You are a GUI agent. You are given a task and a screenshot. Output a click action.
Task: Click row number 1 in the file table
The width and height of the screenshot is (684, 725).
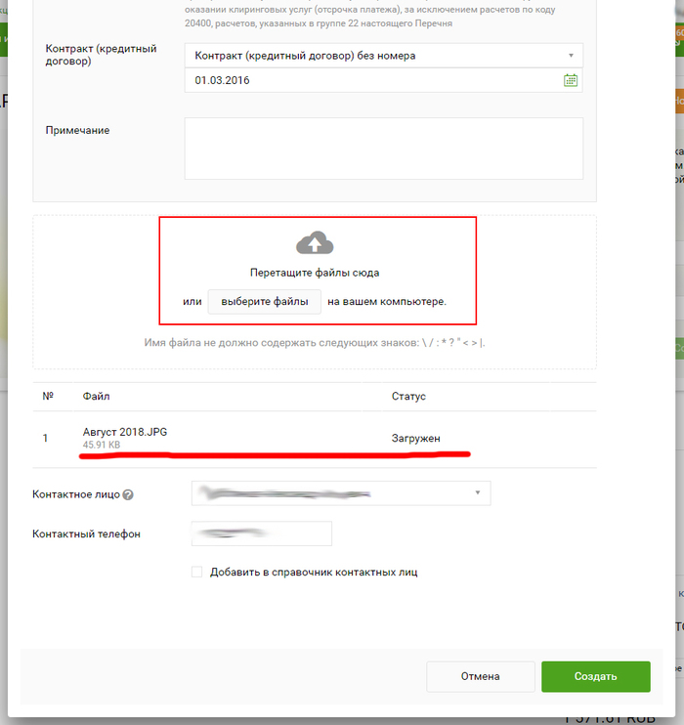click(45, 439)
